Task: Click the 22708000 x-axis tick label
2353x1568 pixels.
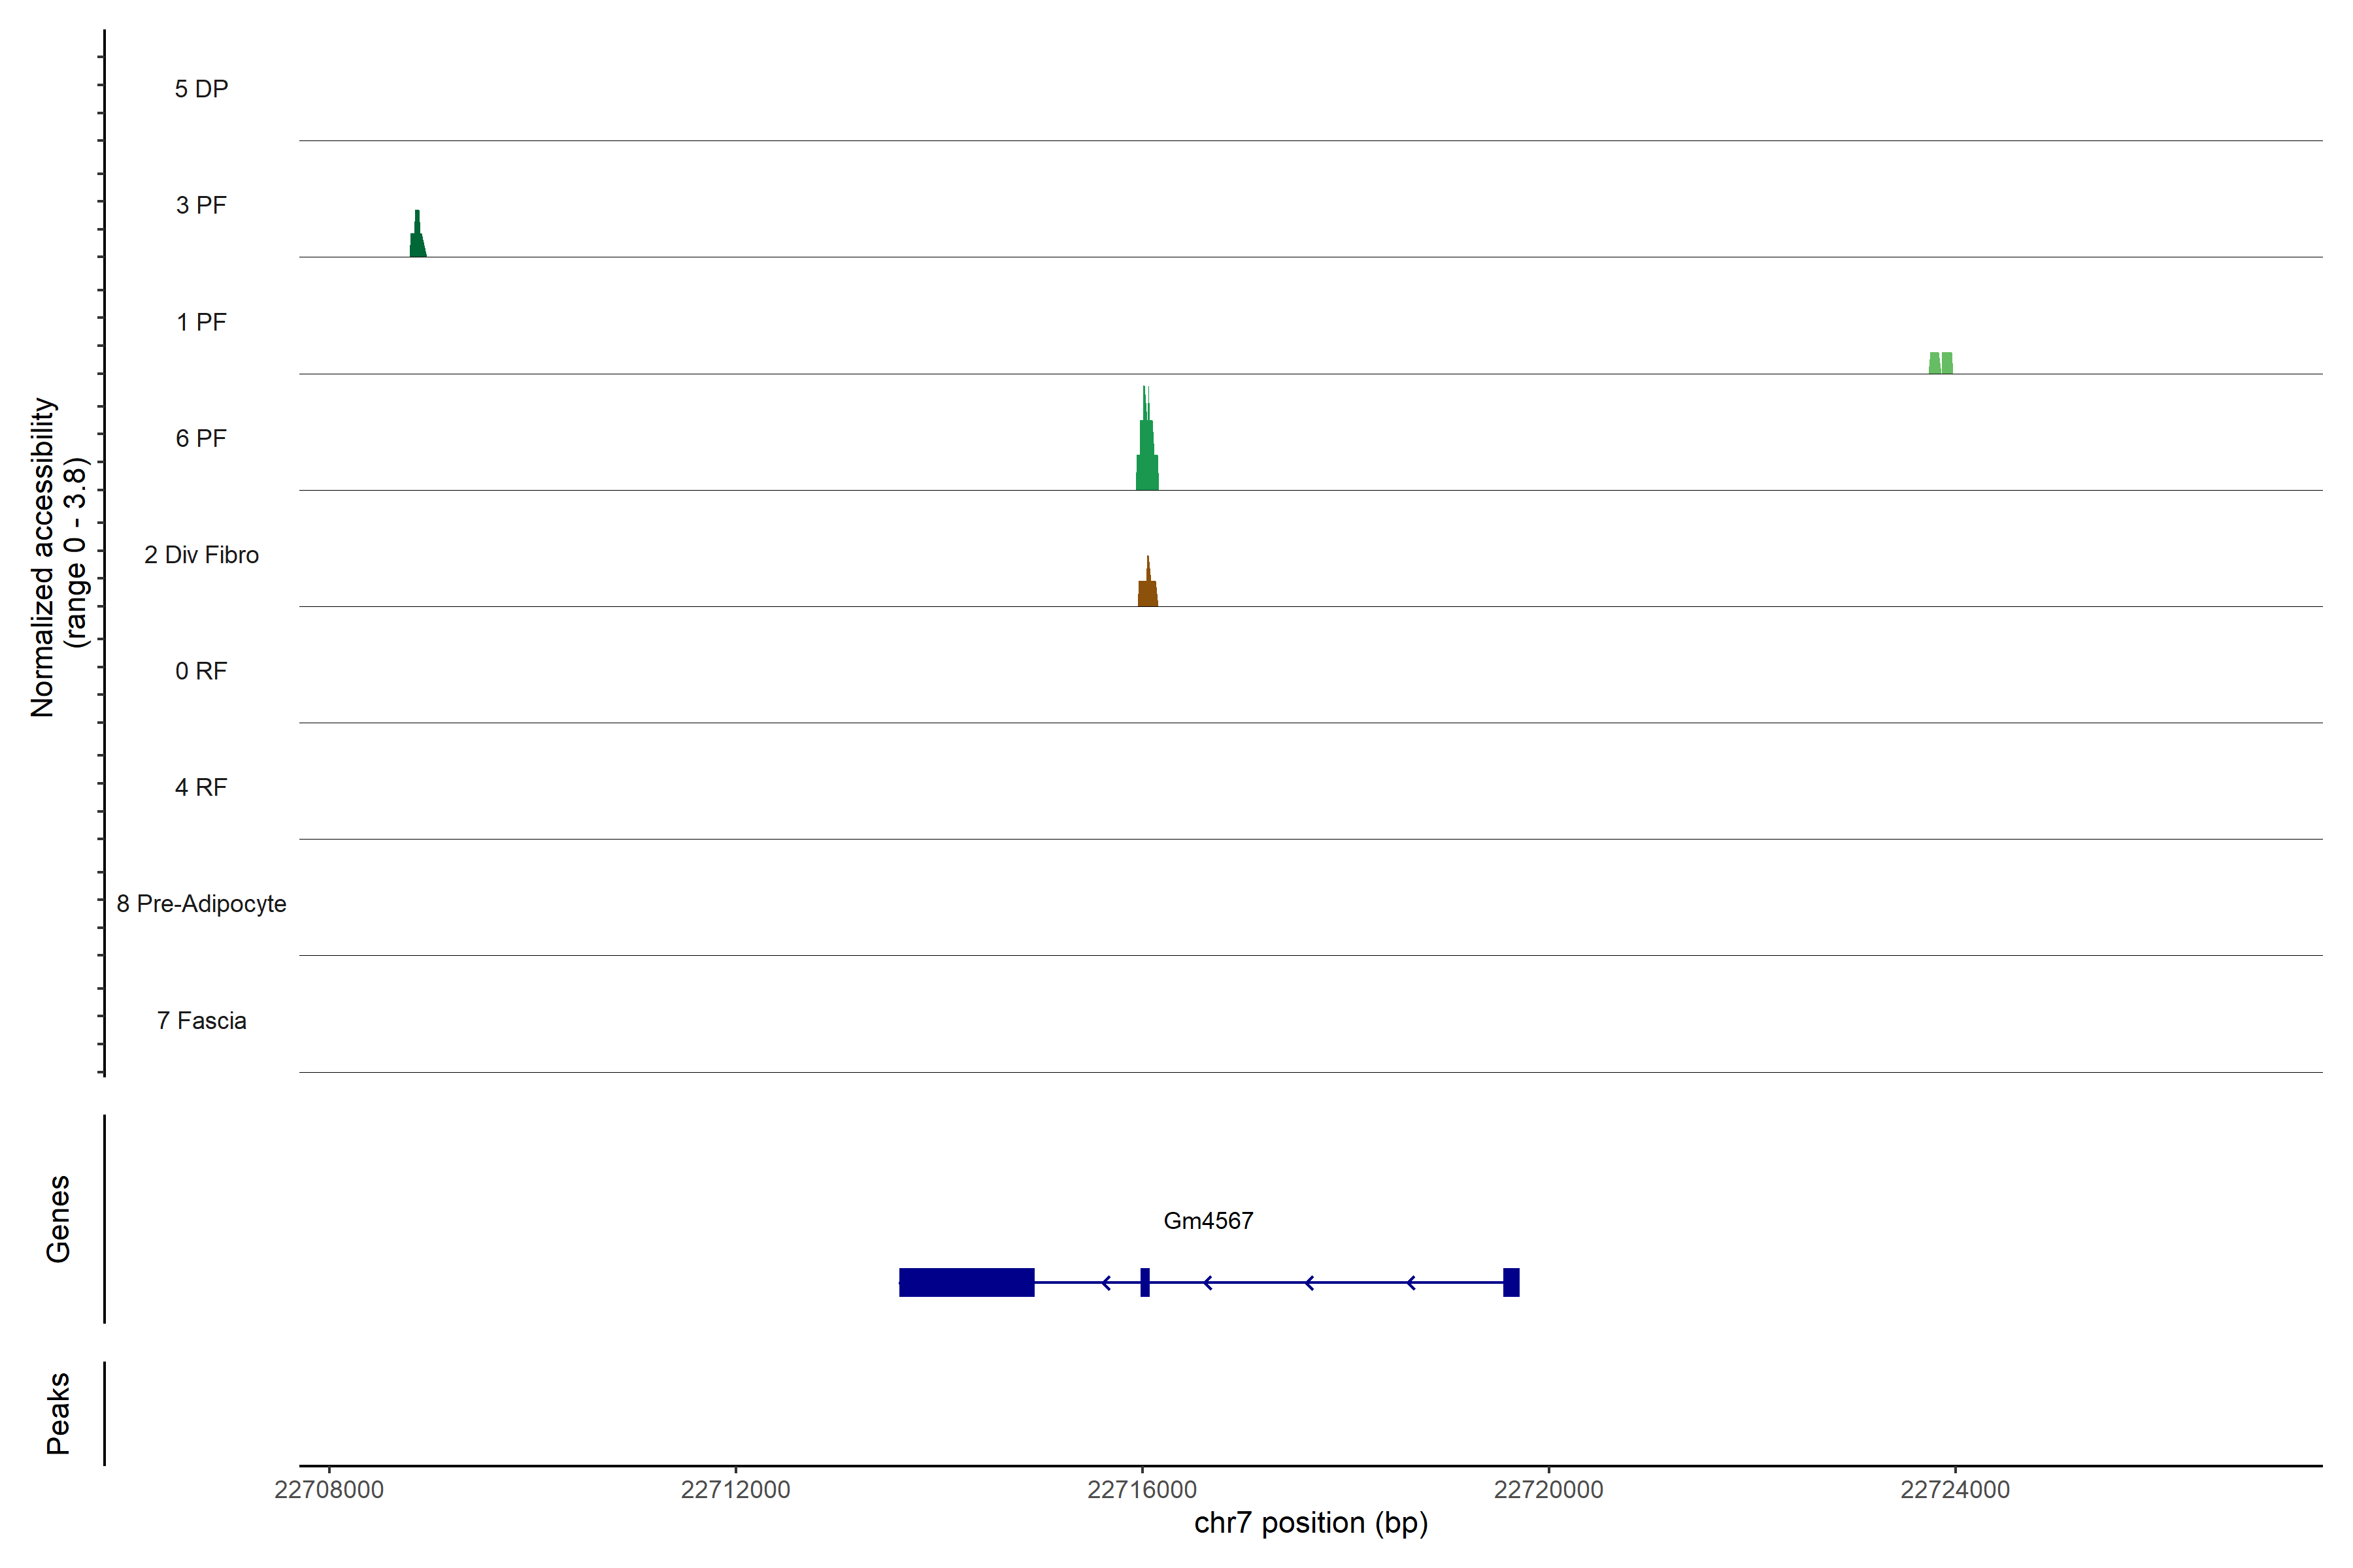Action: [329, 1490]
